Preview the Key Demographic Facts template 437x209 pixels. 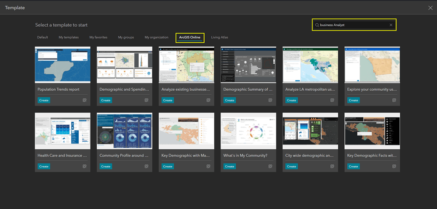coord(394,167)
